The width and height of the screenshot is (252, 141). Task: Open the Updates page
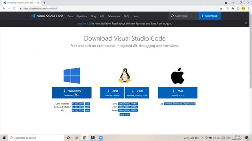click(82, 16)
